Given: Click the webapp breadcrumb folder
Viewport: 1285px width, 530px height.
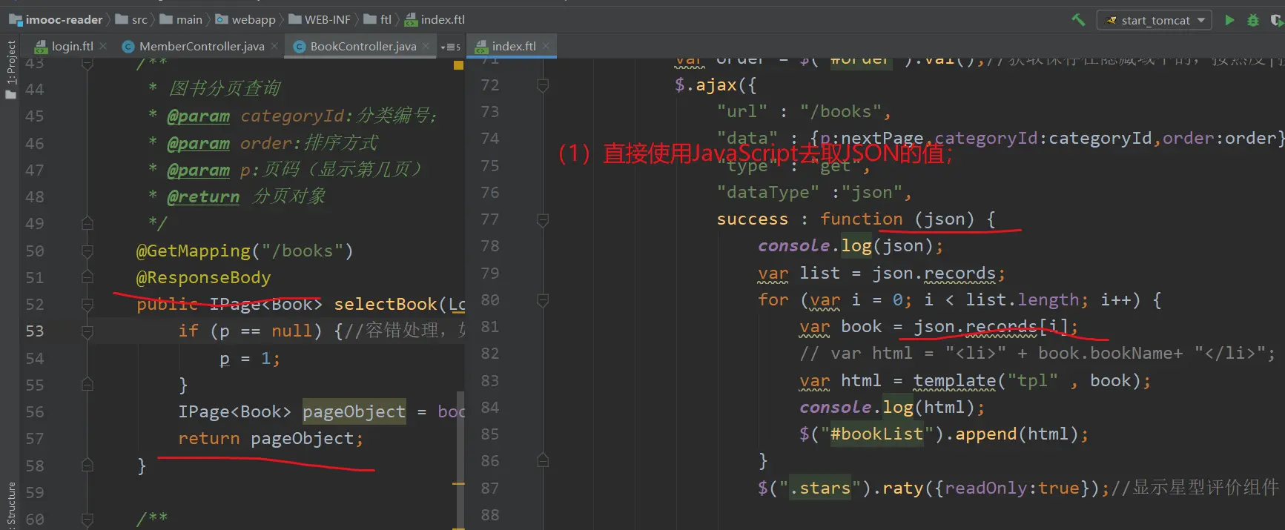Looking at the screenshot, I should pyautogui.click(x=253, y=20).
